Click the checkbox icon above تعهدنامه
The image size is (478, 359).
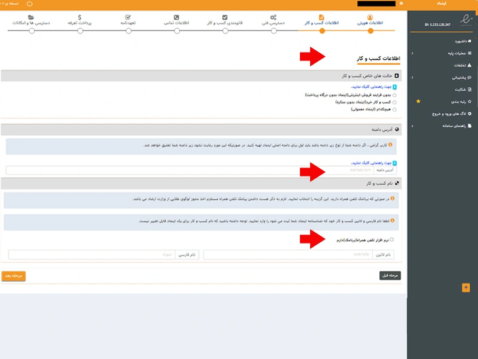point(128,17)
